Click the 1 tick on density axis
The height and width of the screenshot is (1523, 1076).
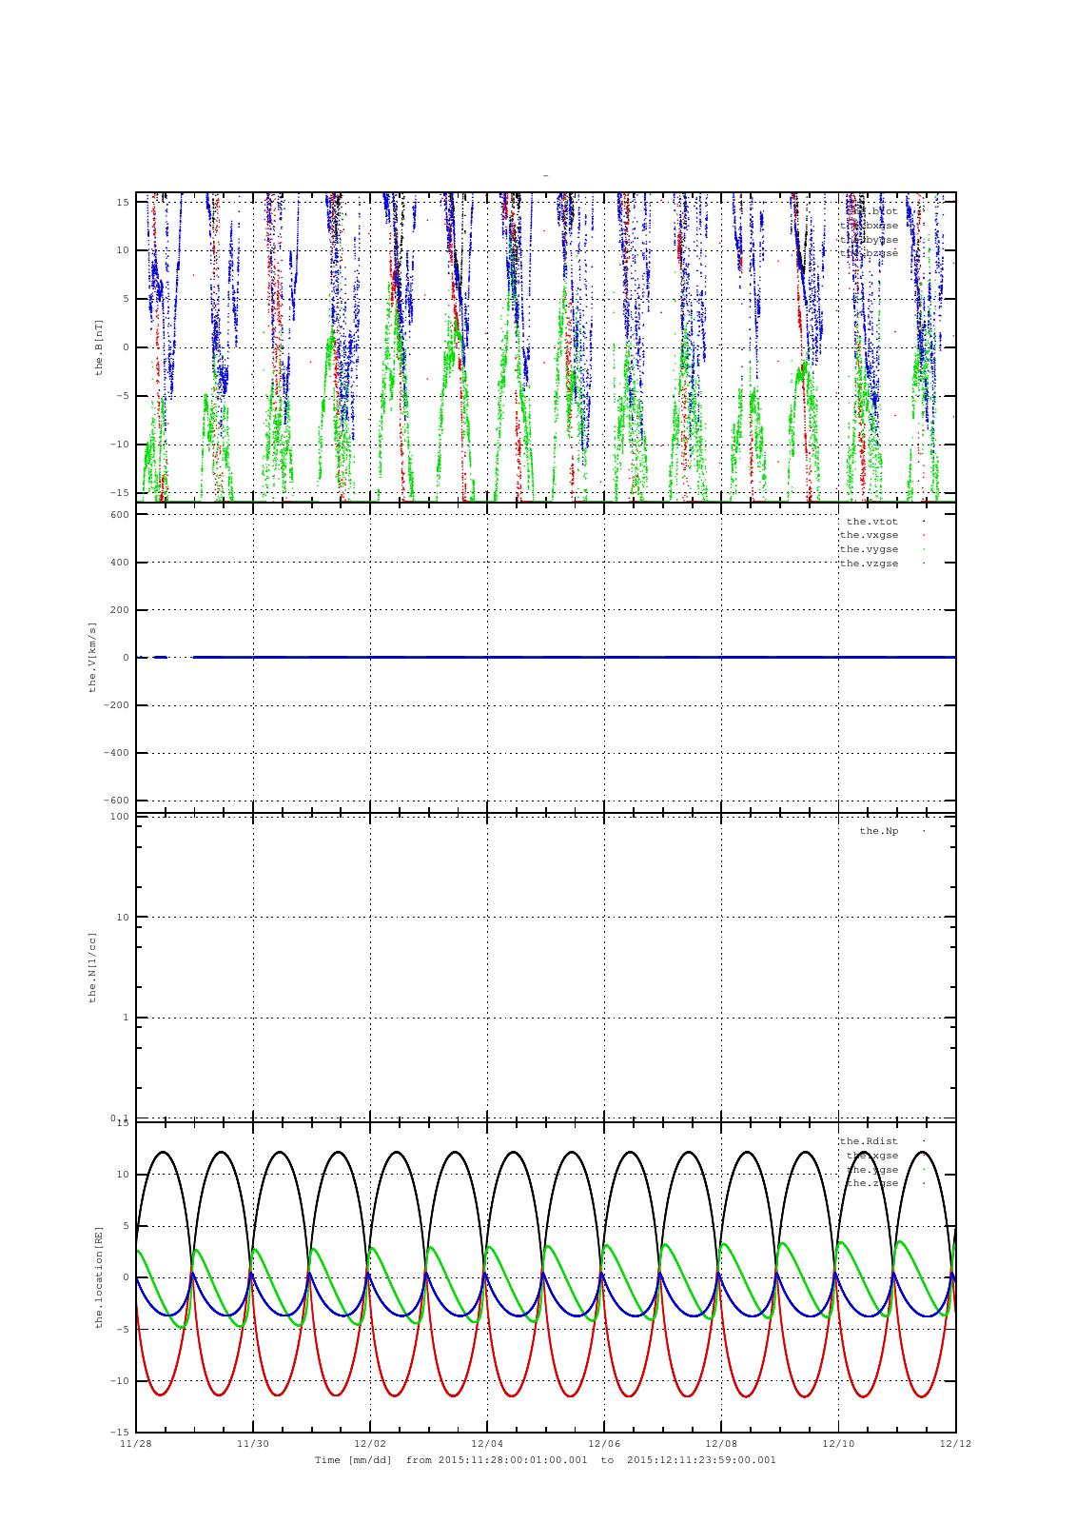[126, 1018]
